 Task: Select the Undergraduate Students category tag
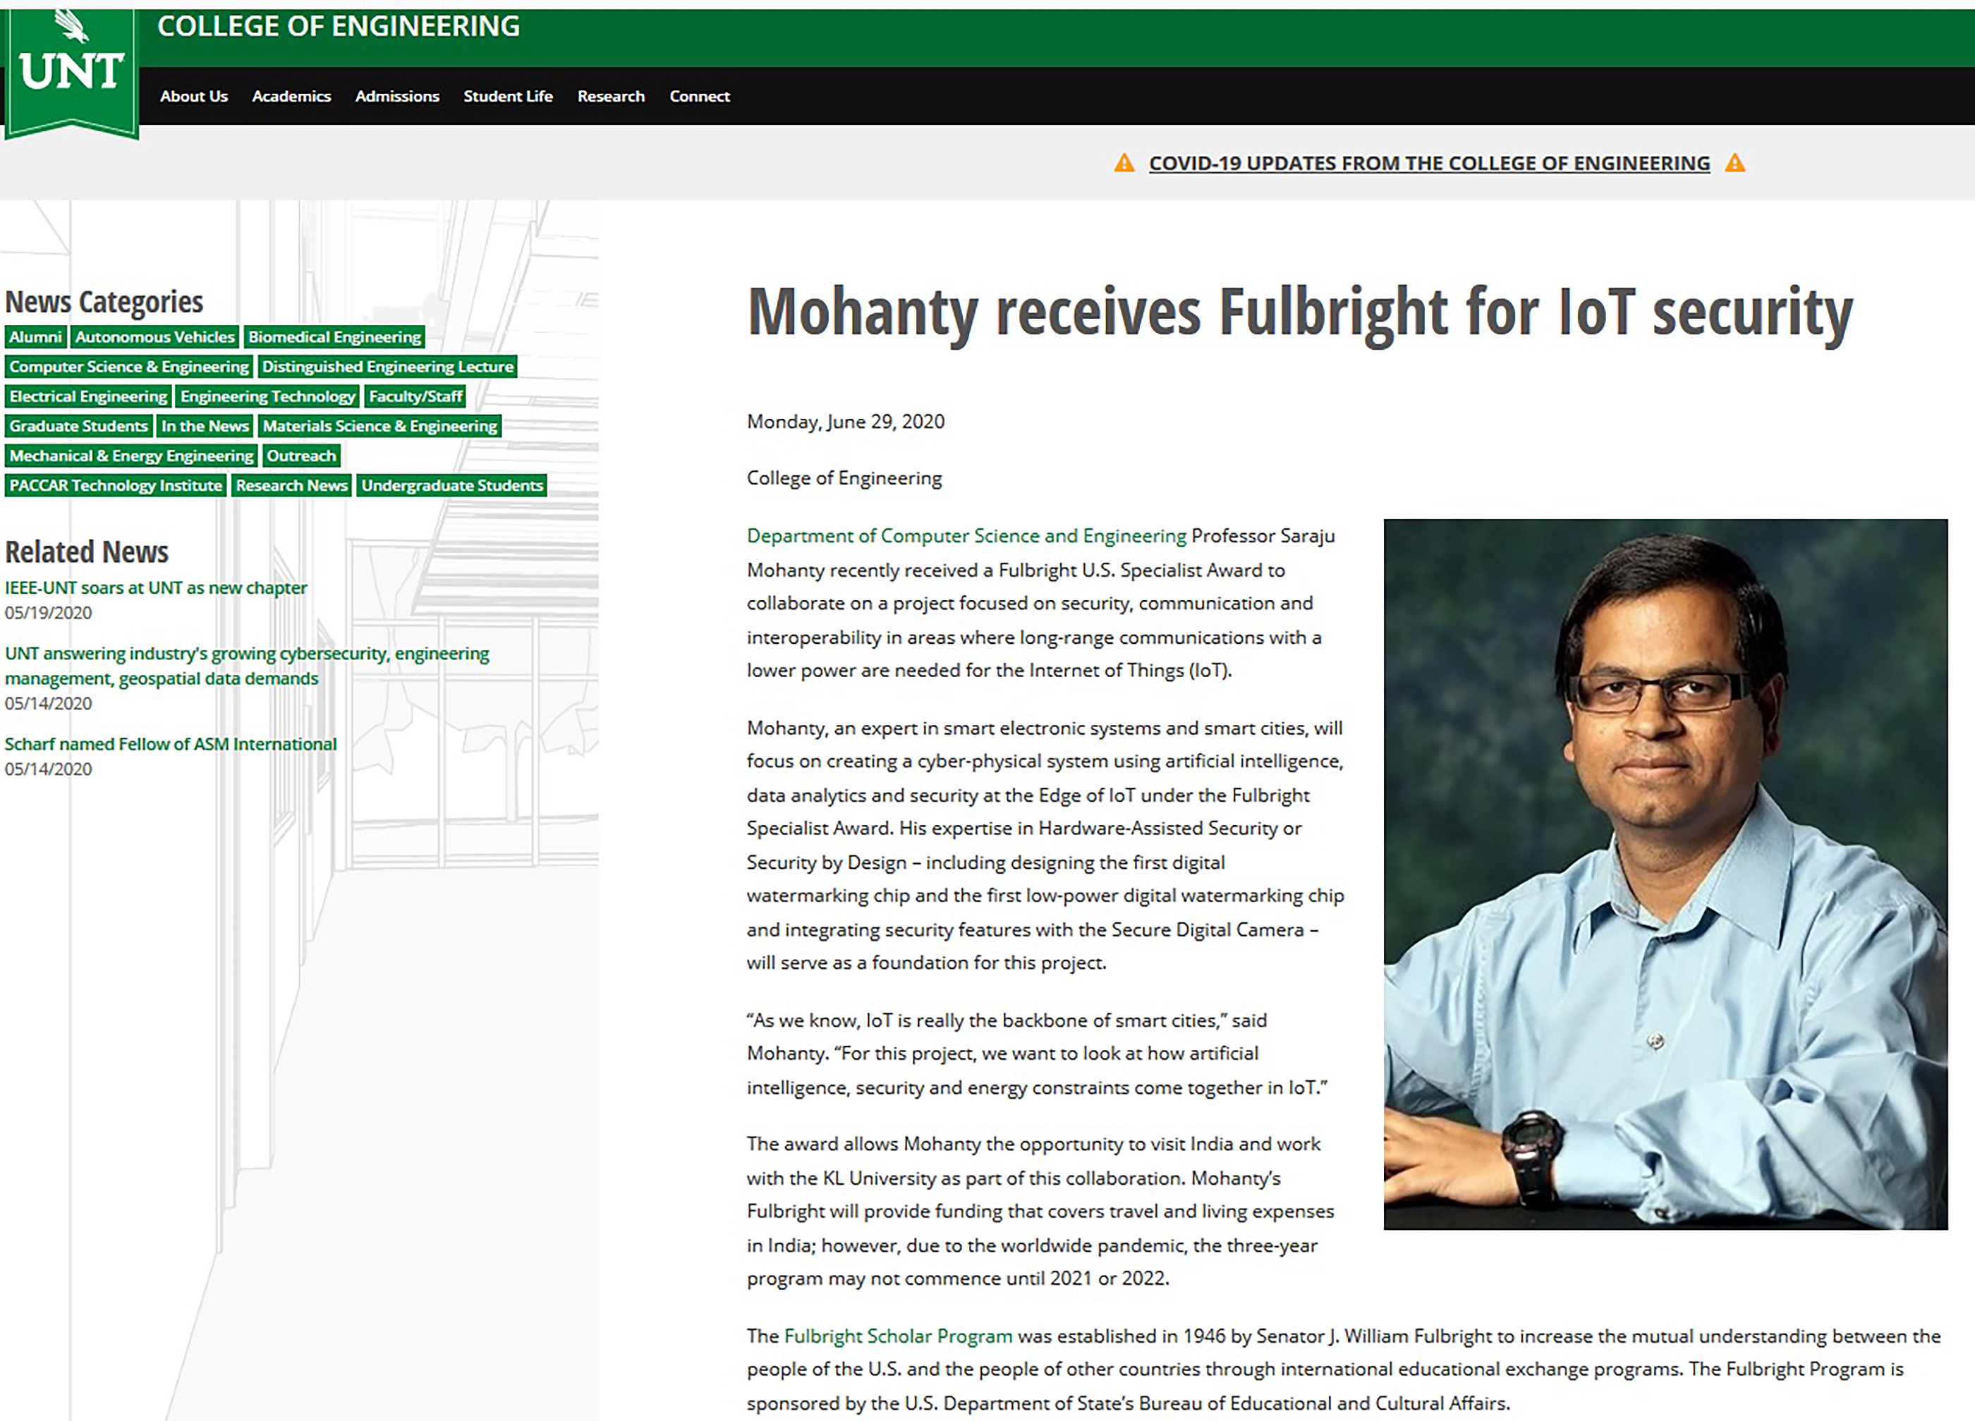(452, 485)
